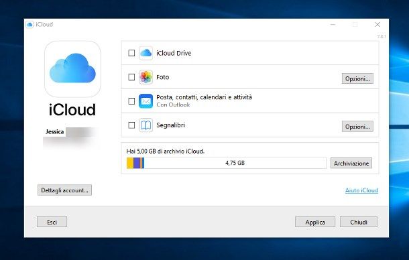Close the iCloud window
Screen dimensions: 409x260
coord(377,25)
